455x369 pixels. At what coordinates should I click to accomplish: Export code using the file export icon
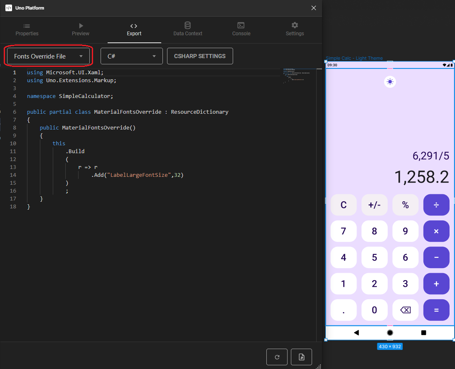[301, 357]
